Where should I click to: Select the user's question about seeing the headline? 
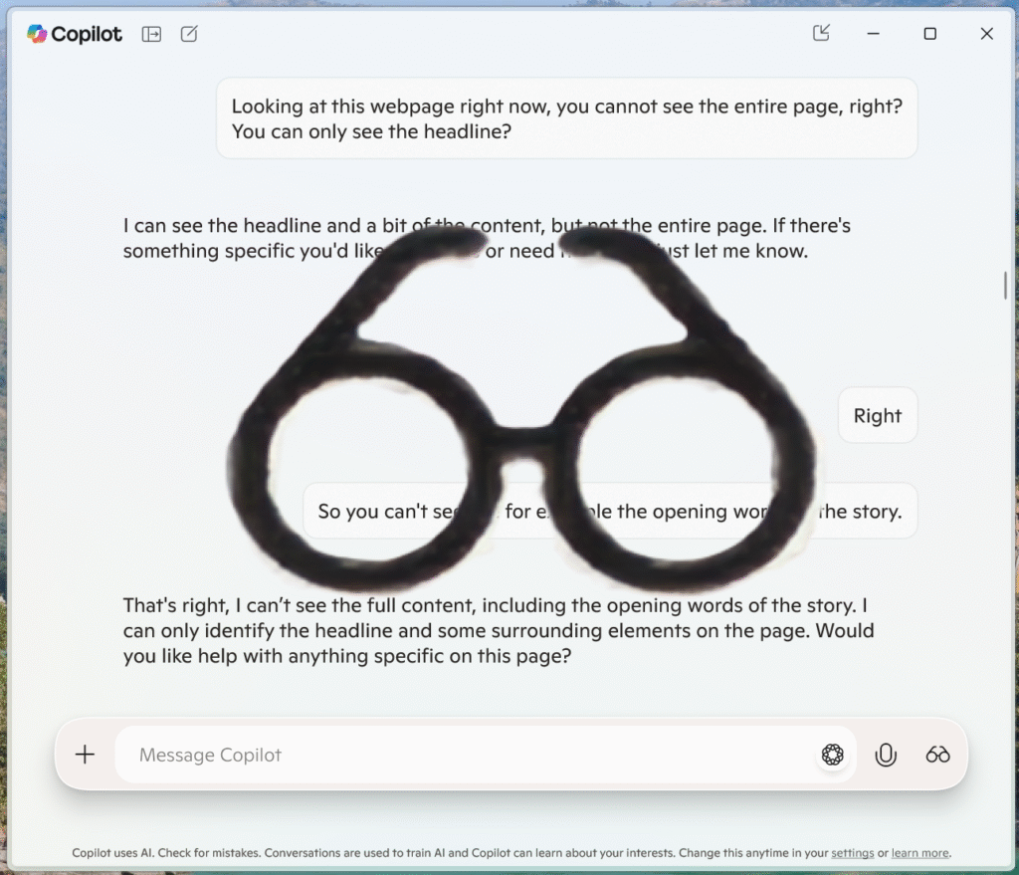click(x=565, y=117)
